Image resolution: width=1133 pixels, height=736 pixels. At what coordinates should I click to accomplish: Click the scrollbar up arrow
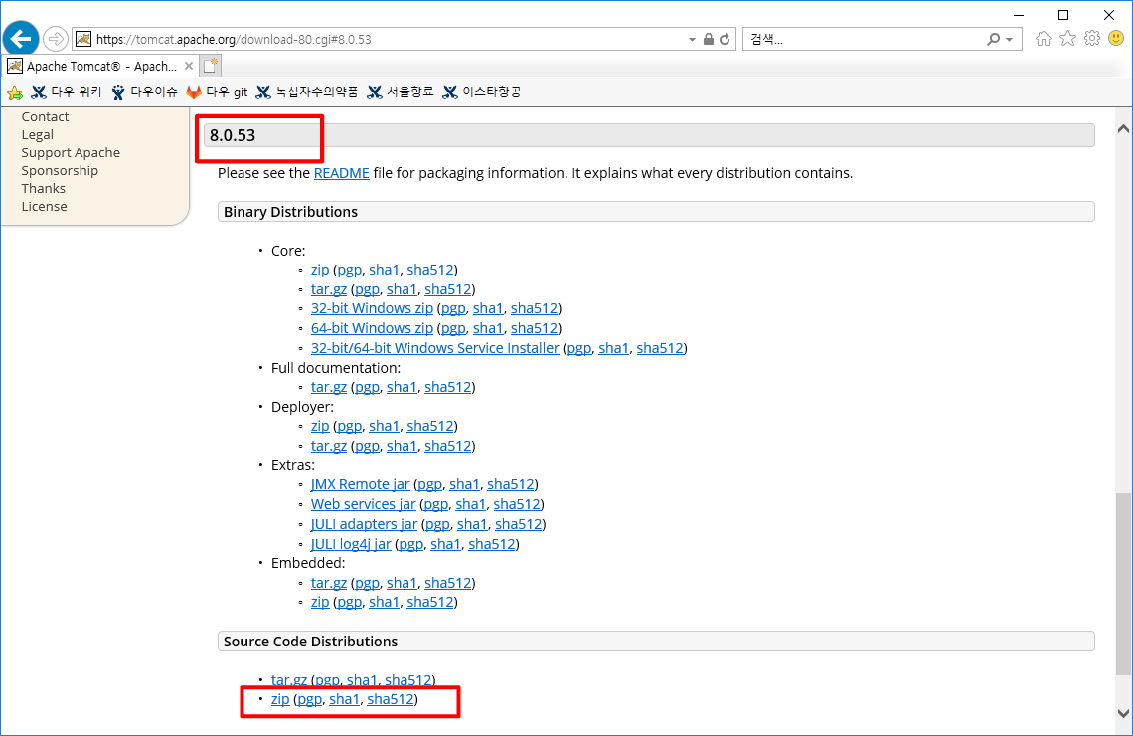1123,129
